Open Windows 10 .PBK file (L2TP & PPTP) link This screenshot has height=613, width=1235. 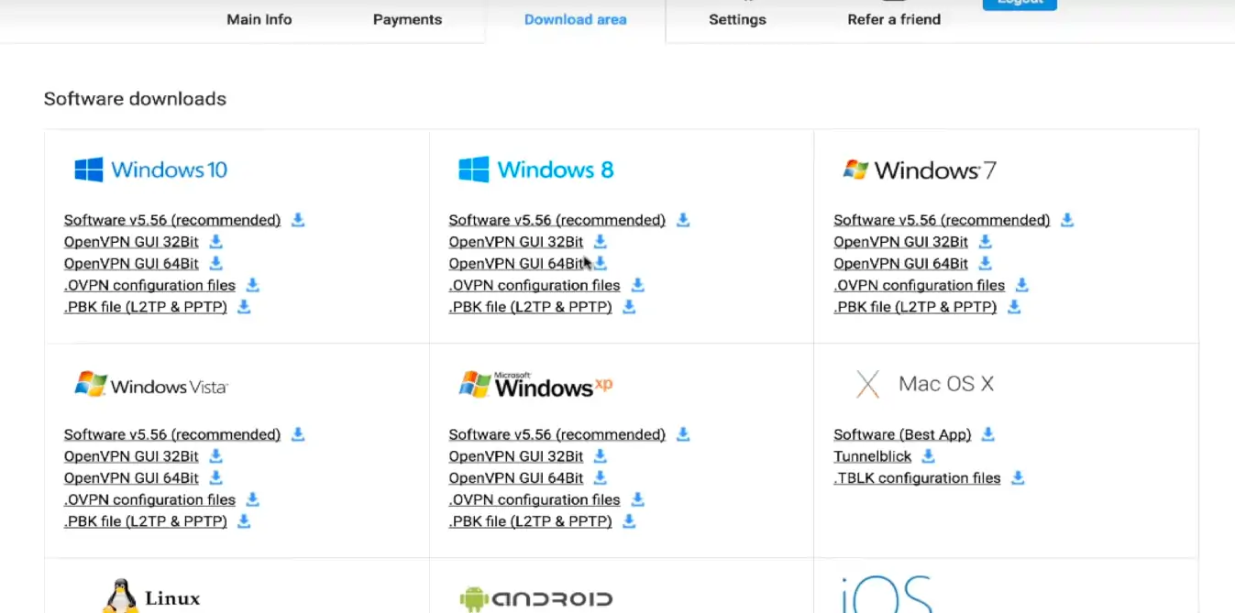146,307
